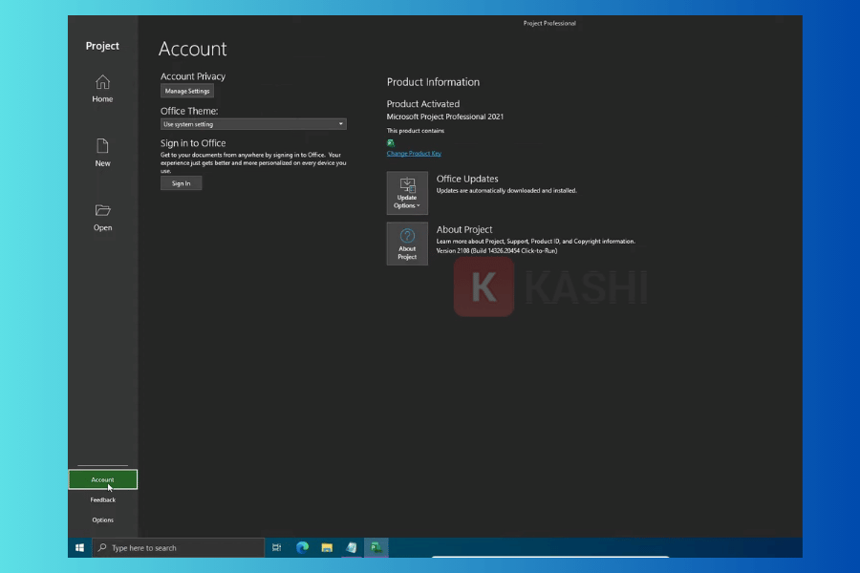The width and height of the screenshot is (860, 573).
Task: Select the Account tab in sidebar
Action: (x=102, y=479)
